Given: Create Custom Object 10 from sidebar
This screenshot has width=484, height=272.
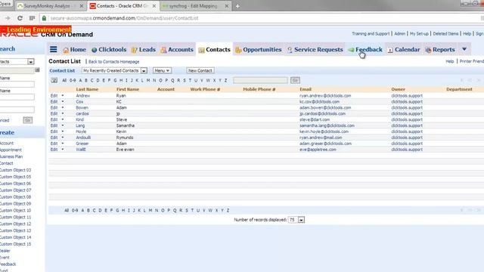Looking at the screenshot, I should click(x=15, y=210).
